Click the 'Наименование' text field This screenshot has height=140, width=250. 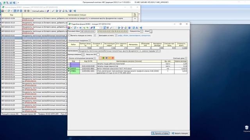click(x=119, y=51)
